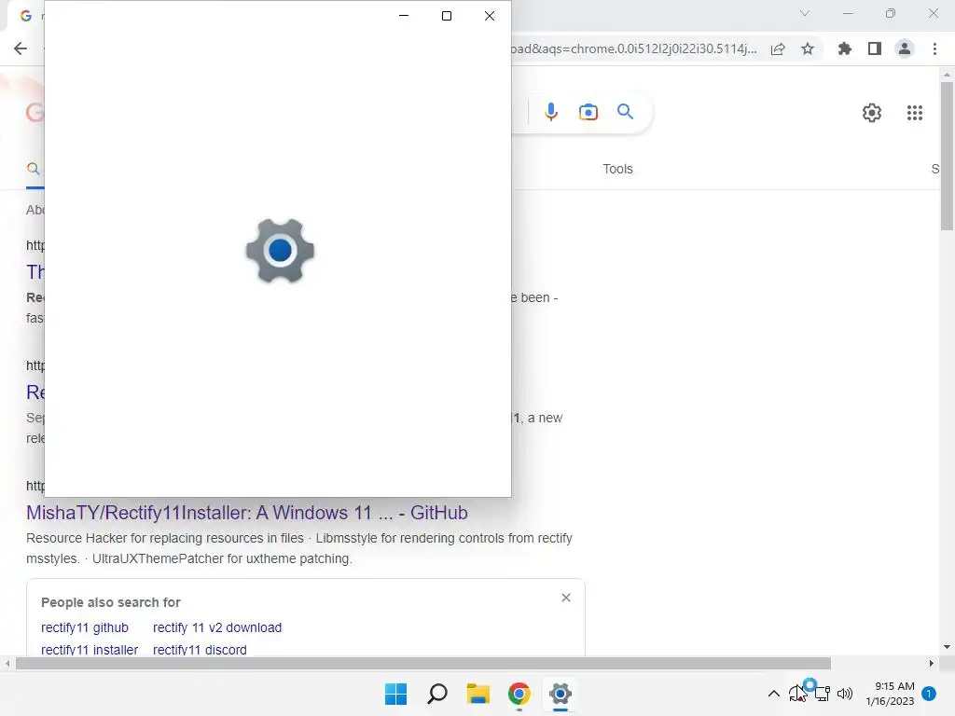Open the clock showing 9:15 AM

coord(890,694)
